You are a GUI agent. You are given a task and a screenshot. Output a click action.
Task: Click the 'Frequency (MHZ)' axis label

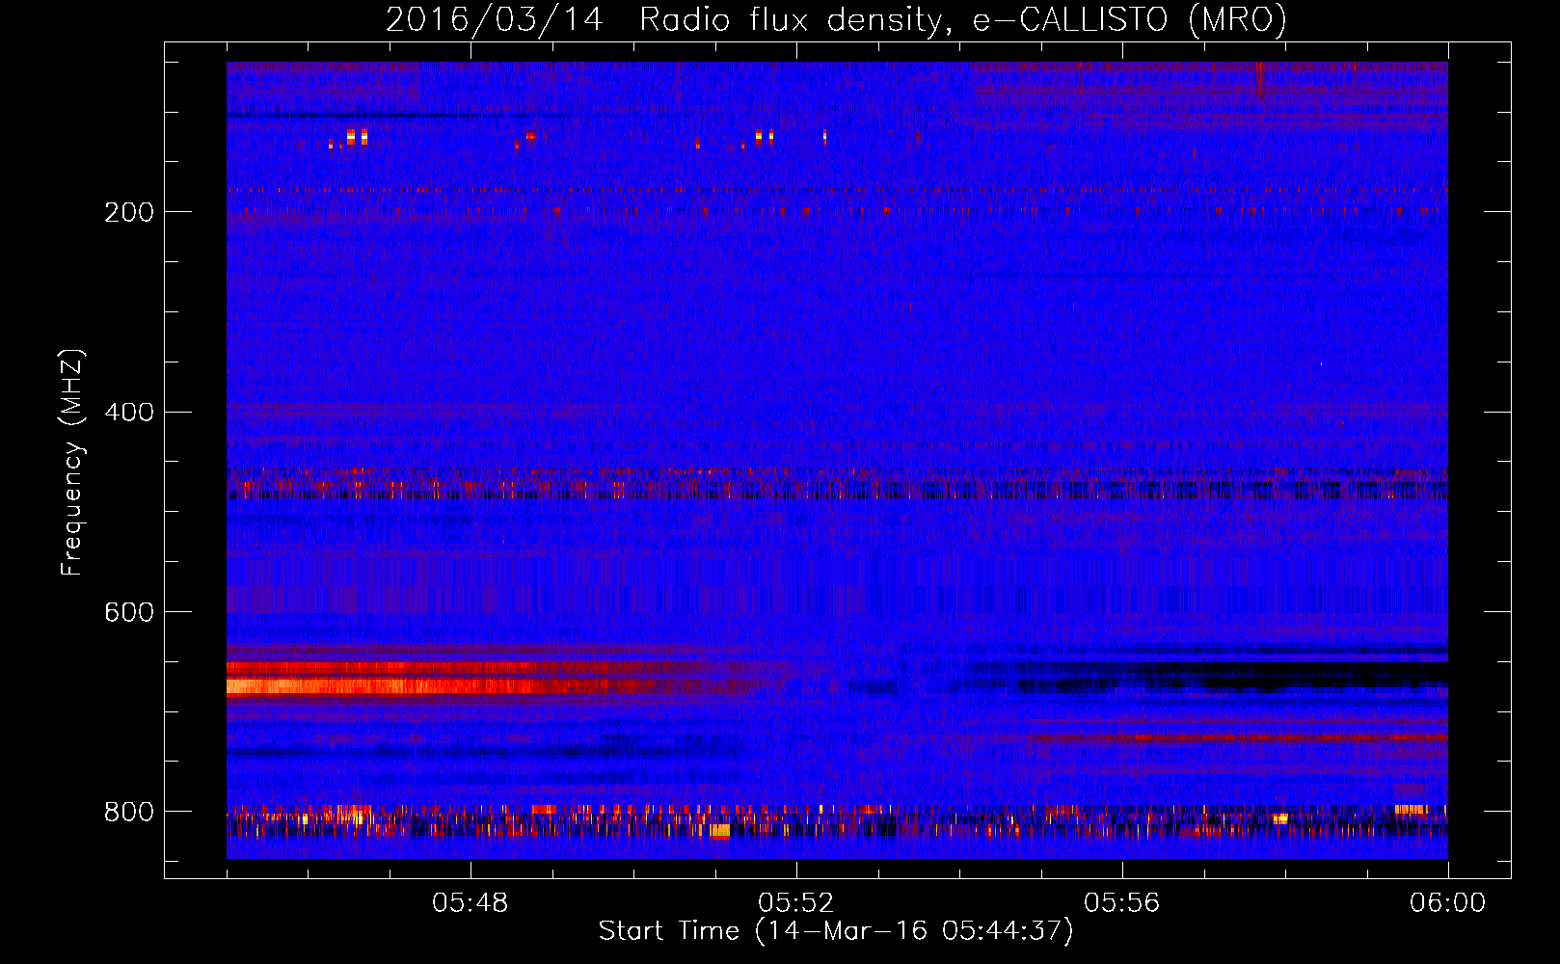[72, 462]
